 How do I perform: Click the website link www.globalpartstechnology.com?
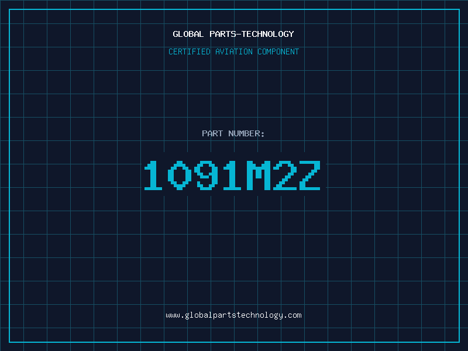[x=233, y=315]
